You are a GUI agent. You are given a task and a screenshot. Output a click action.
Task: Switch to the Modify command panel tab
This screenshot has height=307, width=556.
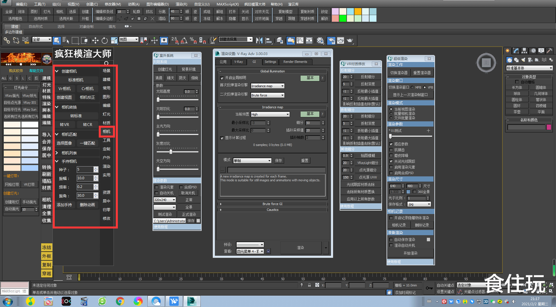(516, 51)
